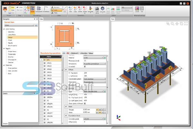Collapse the Offsets section
193x129 pixels.
[66, 70]
